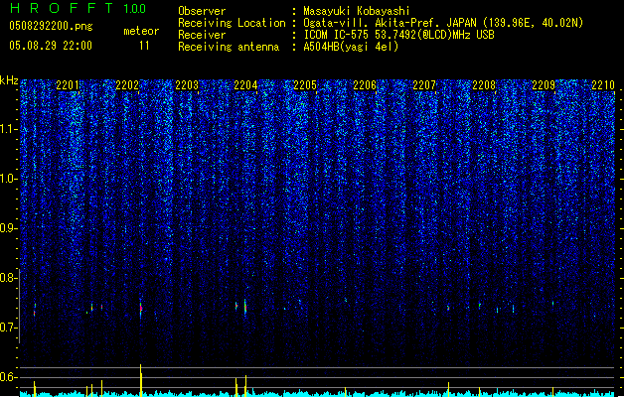Select the filename 0508292200.png
Image resolution: width=625 pixels, height=397 pixels.
pyautogui.click(x=51, y=26)
